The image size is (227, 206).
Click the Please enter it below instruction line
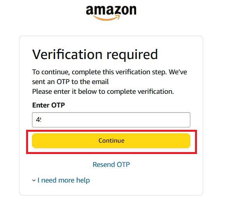[103, 91]
